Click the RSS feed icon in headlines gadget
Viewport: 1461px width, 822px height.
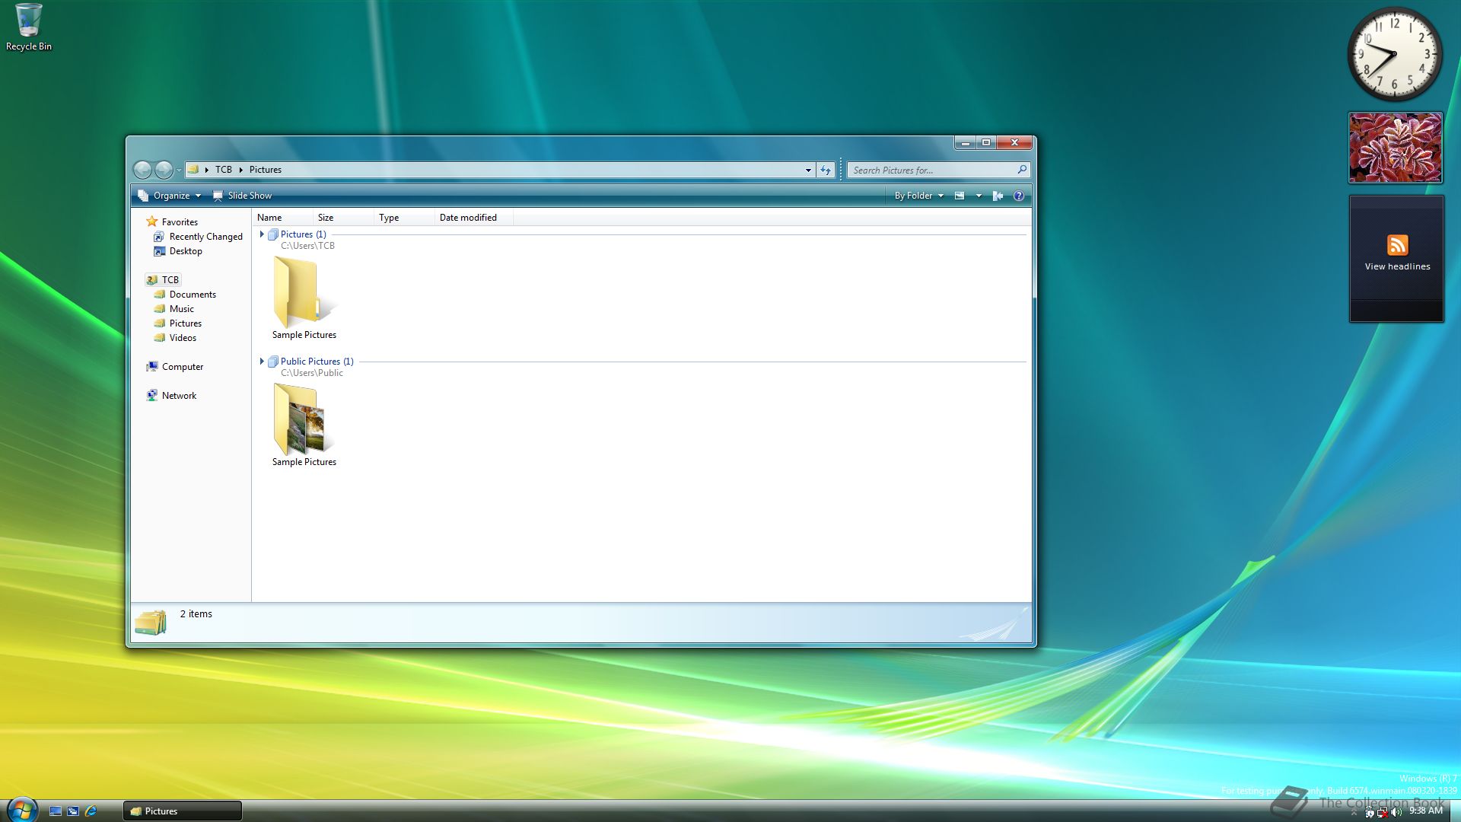[x=1397, y=245]
